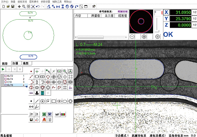
Task: Click the vertical light intensity slider
Action: click(157, 25)
